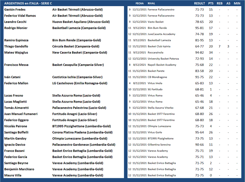Click on Santiago Boffelli

[x=17, y=133]
